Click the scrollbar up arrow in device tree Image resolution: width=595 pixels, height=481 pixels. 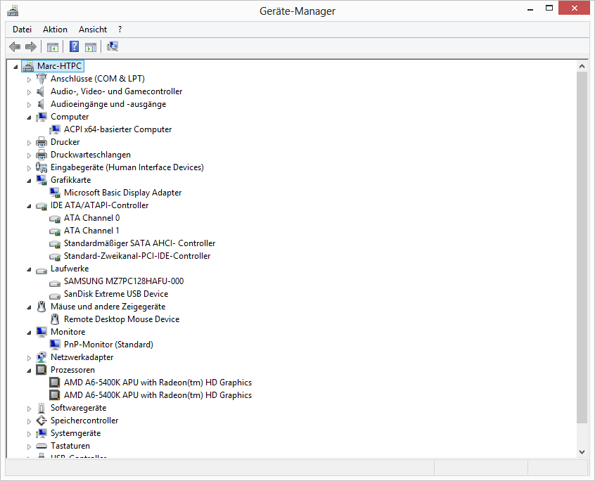(x=582, y=66)
